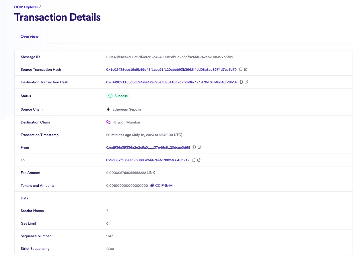Click the Source Chain label

tap(32, 109)
